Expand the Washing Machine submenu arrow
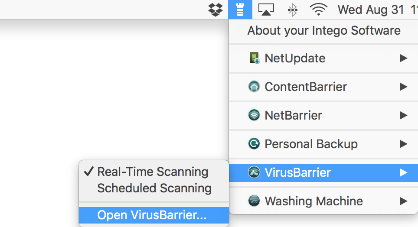Image resolution: width=418 pixels, height=227 pixels. pyautogui.click(x=403, y=201)
